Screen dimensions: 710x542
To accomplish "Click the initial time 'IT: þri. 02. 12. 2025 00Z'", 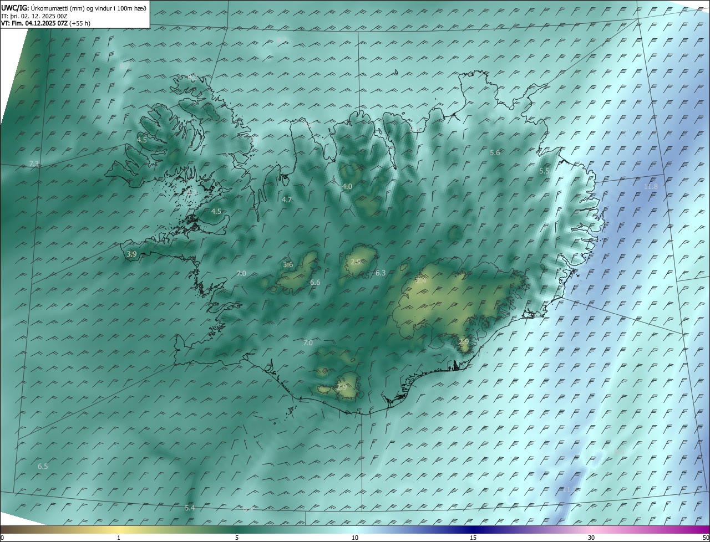I will [34, 16].
